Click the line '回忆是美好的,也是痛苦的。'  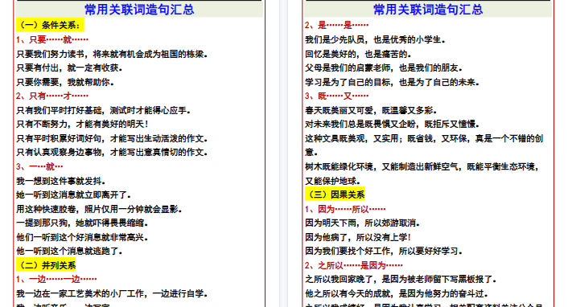click(x=358, y=54)
